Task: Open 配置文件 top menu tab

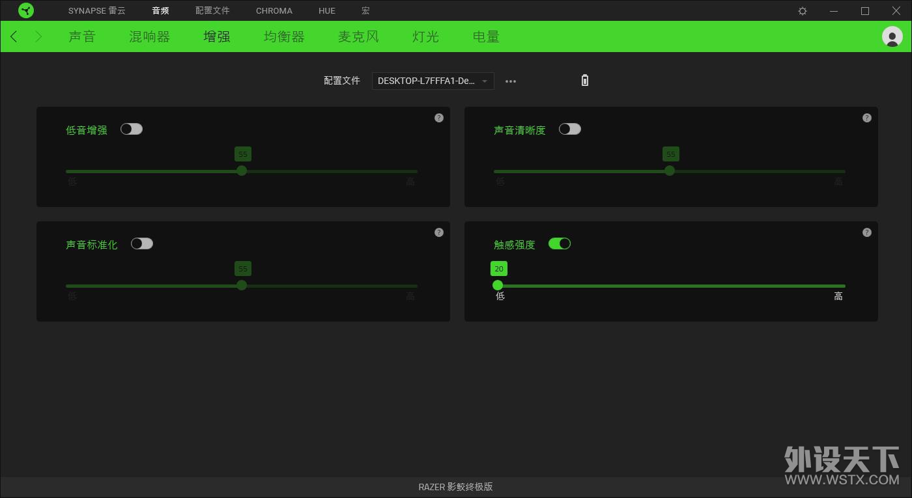Action: coord(212,11)
